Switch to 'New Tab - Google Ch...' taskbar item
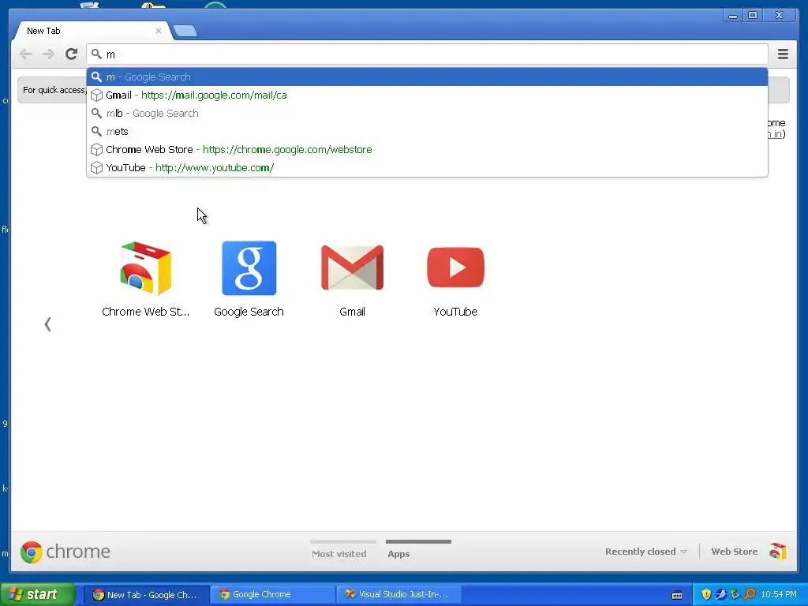This screenshot has width=808, height=606. pos(146,595)
